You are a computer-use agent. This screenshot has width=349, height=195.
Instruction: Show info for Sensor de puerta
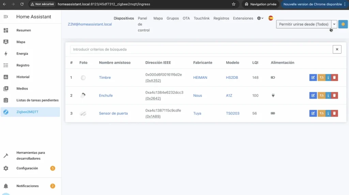(328, 113)
